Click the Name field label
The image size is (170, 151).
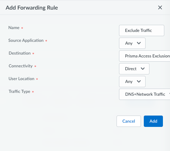[x=14, y=28]
